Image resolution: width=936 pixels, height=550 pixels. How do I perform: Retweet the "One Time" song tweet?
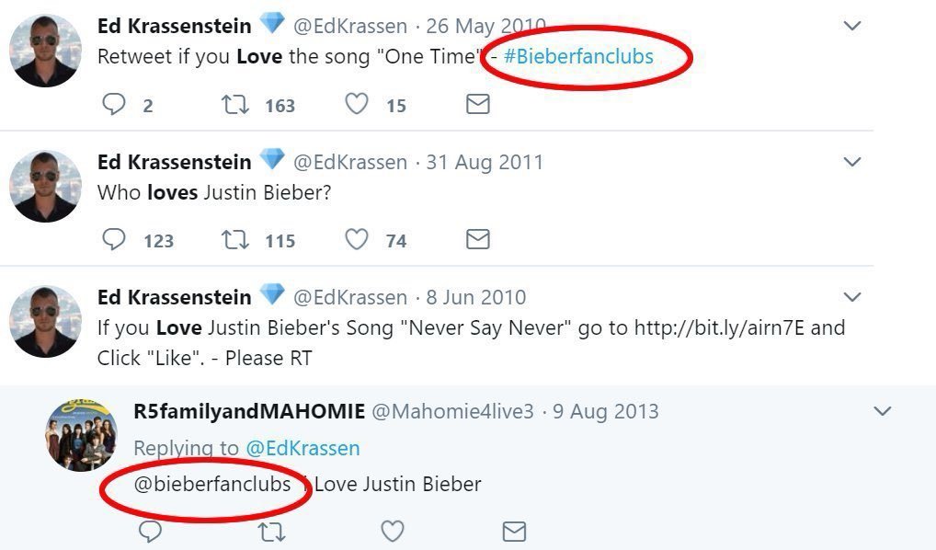tap(235, 105)
